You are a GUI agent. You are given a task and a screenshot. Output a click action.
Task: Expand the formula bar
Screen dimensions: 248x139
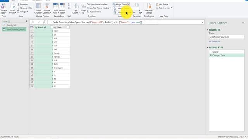(x=202, y=22)
